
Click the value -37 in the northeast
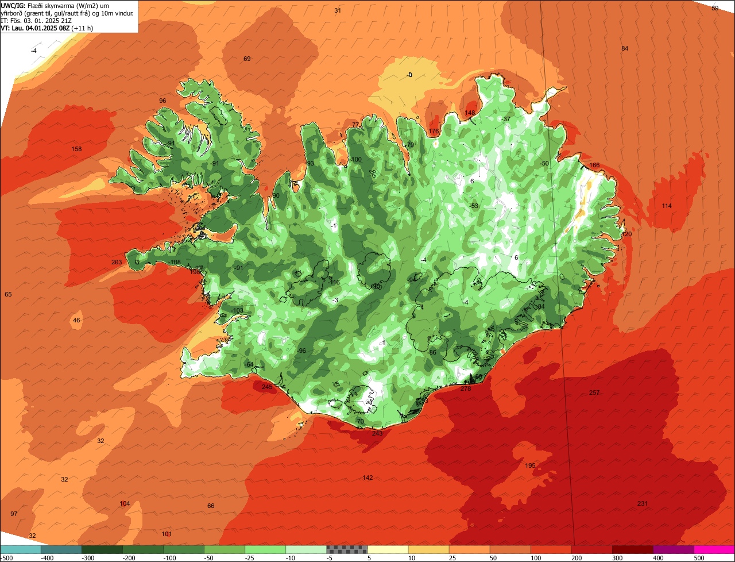505,119
